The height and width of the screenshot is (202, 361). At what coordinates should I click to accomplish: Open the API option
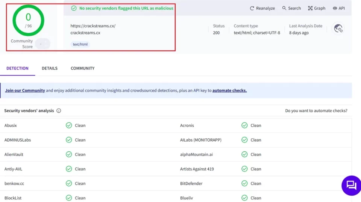tap(339, 8)
